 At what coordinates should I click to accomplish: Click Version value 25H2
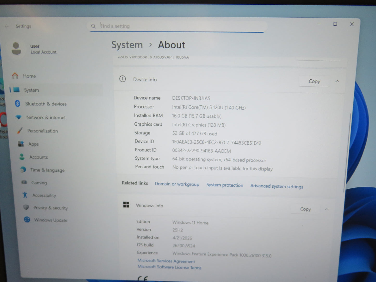coord(177,230)
